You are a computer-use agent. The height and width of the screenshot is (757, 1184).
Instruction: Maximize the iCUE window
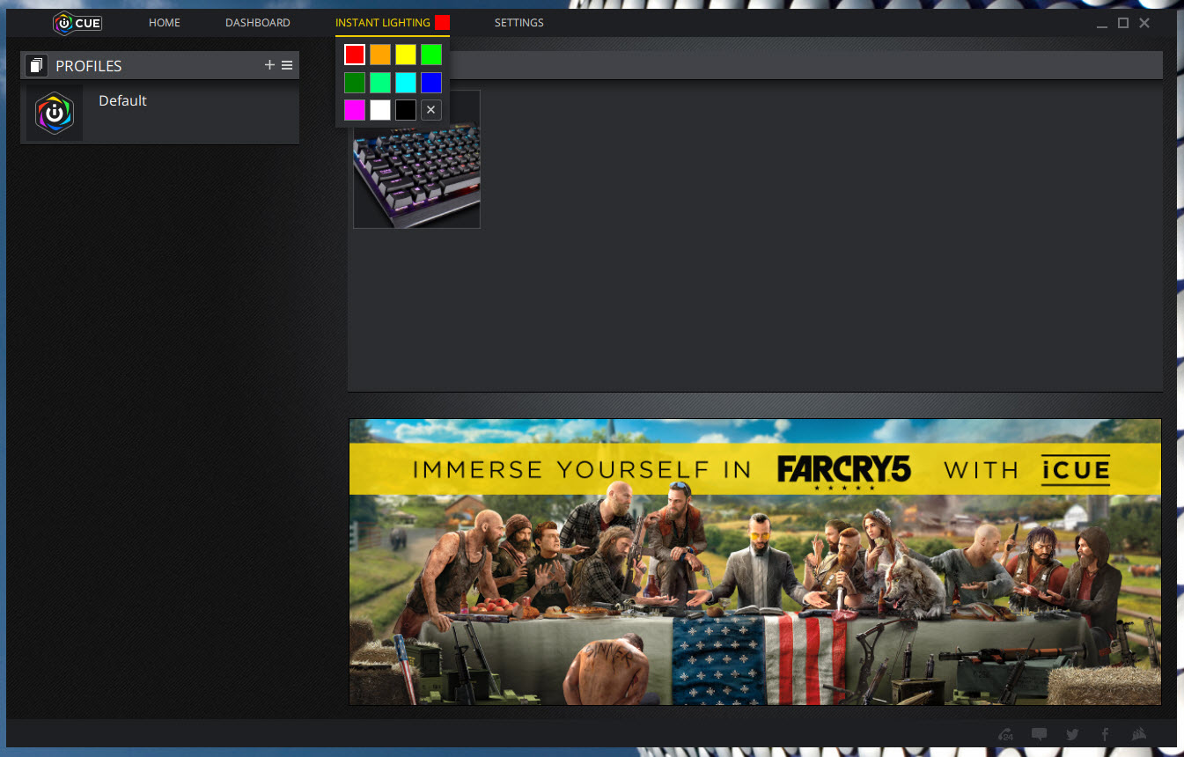tap(1123, 23)
